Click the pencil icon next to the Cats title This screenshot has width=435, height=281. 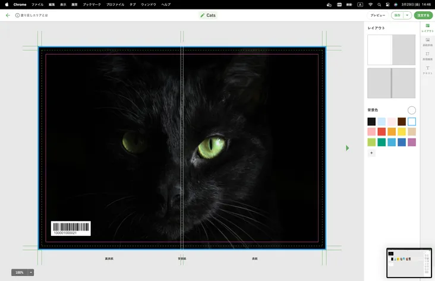[x=203, y=15]
